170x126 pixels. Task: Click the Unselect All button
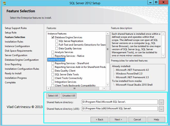tap(69, 96)
